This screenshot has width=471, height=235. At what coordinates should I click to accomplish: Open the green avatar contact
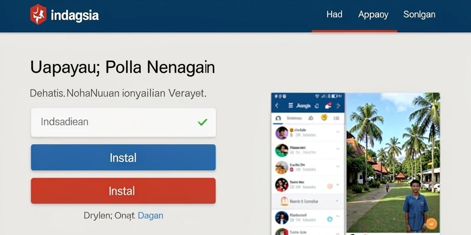(282, 150)
